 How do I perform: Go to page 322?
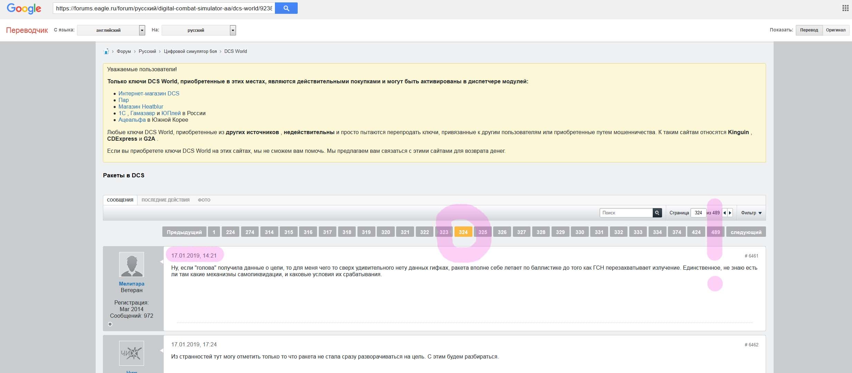424,232
